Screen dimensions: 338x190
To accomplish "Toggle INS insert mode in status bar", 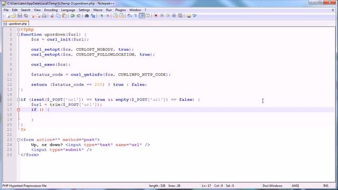I will (x=326, y=186).
